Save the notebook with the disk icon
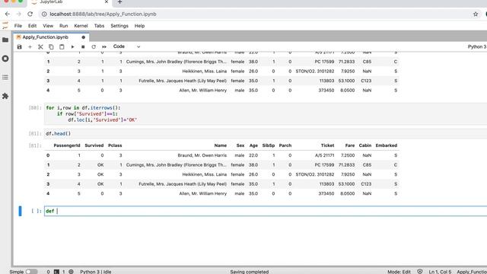The width and height of the screenshot is (487, 274). coord(19,46)
